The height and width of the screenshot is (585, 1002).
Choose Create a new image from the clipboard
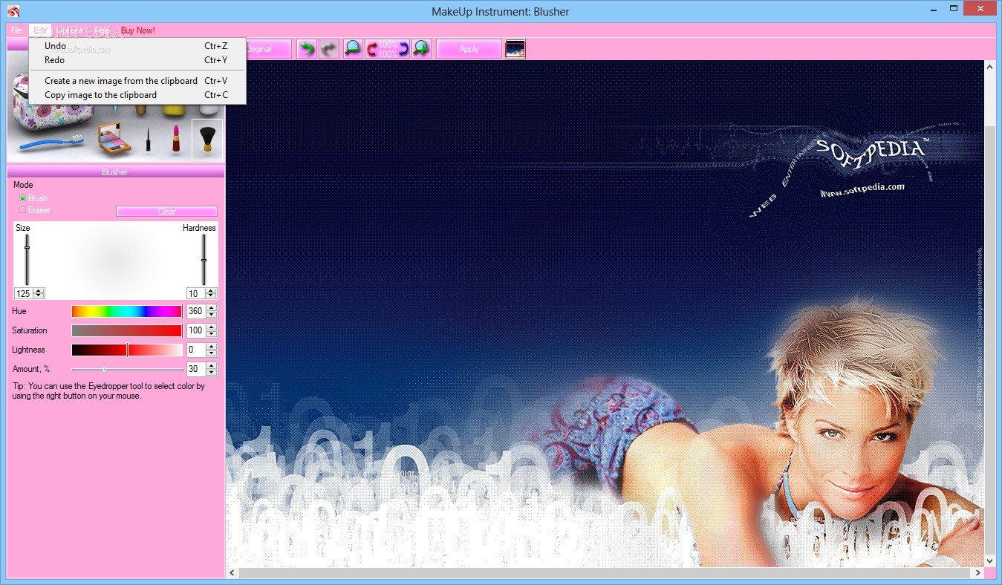pyautogui.click(x=137, y=81)
